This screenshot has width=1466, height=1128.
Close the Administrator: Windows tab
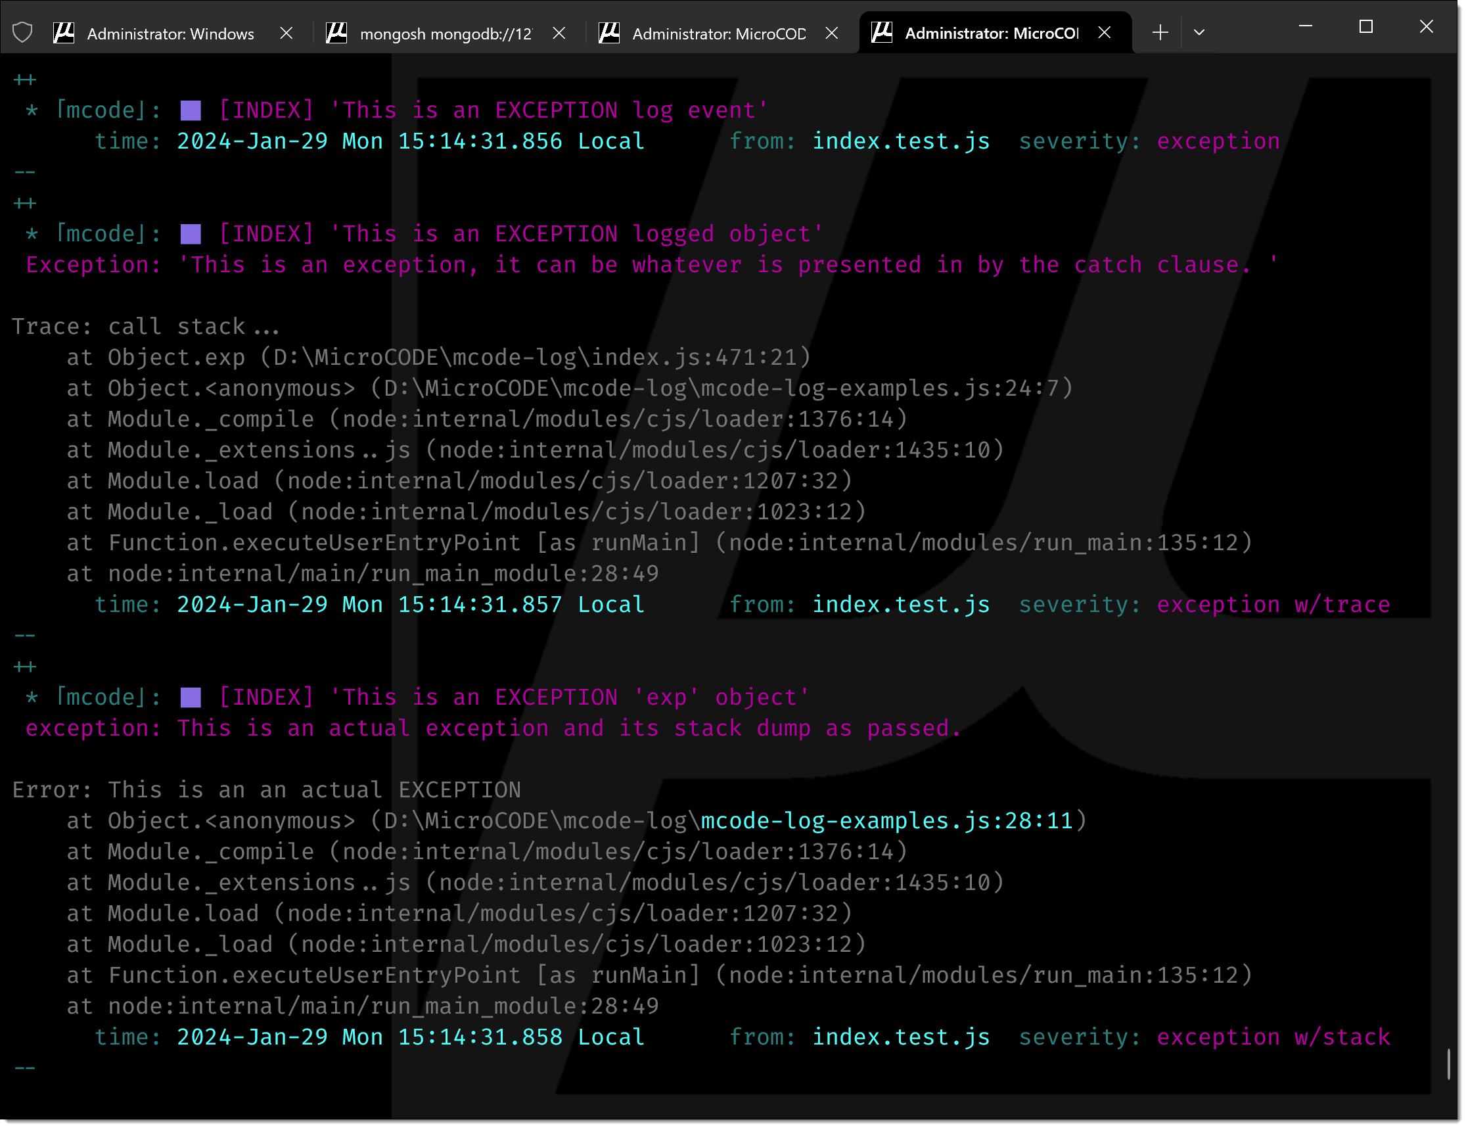[x=286, y=32]
